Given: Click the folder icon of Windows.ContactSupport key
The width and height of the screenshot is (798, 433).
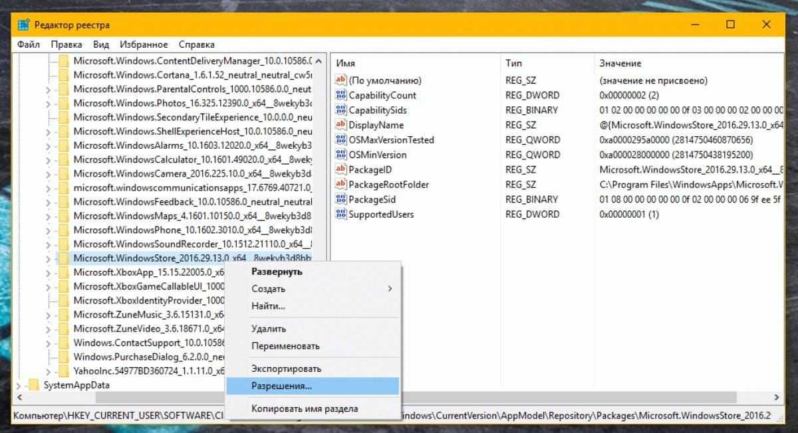Looking at the screenshot, I should tap(64, 343).
